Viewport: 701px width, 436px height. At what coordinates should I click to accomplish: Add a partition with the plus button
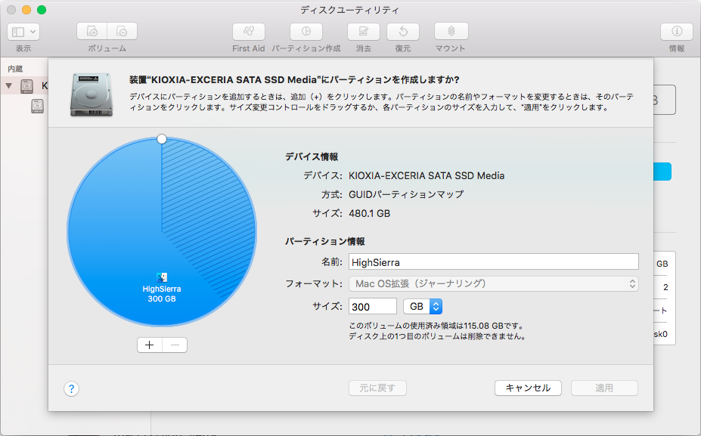pyautogui.click(x=149, y=345)
